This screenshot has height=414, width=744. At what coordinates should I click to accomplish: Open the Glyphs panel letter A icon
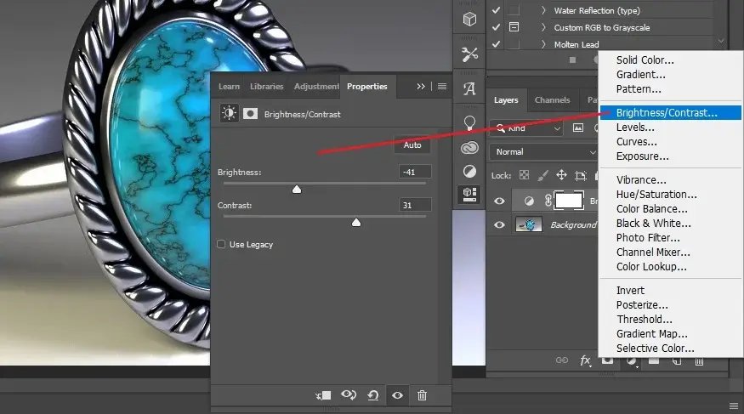tap(469, 88)
